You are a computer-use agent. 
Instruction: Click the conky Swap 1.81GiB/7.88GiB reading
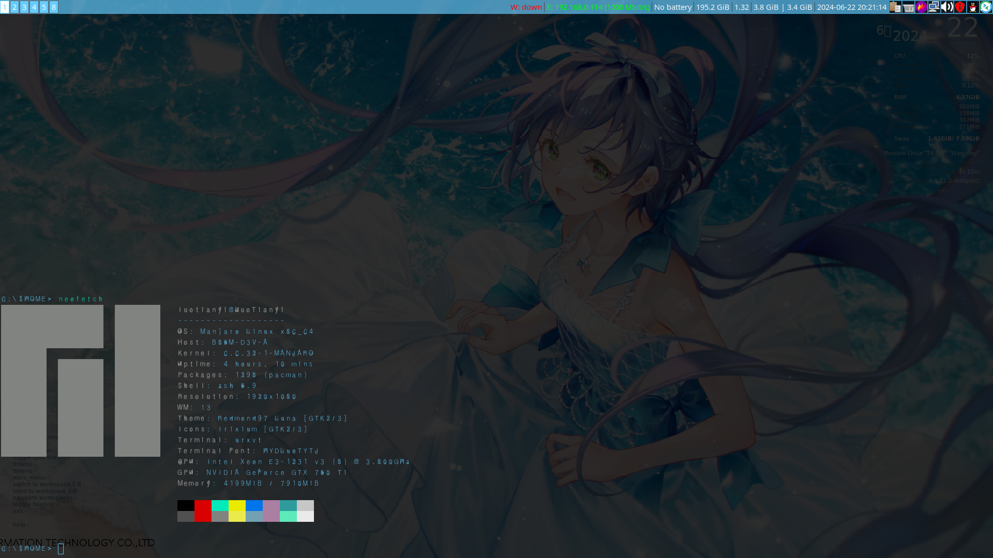pyautogui.click(x=953, y=138)
